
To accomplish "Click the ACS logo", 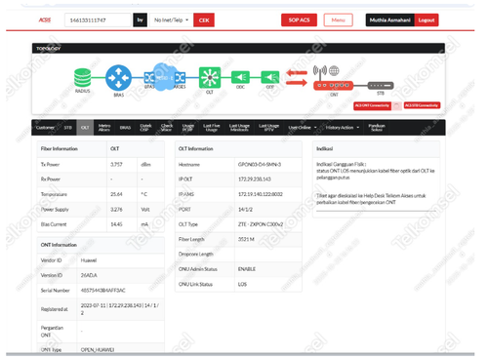I will tap(45, 20).
